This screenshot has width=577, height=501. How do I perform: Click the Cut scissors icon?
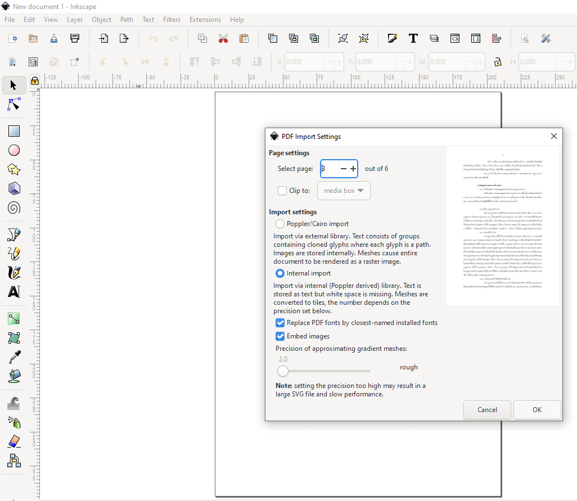(x=223, y=39)
